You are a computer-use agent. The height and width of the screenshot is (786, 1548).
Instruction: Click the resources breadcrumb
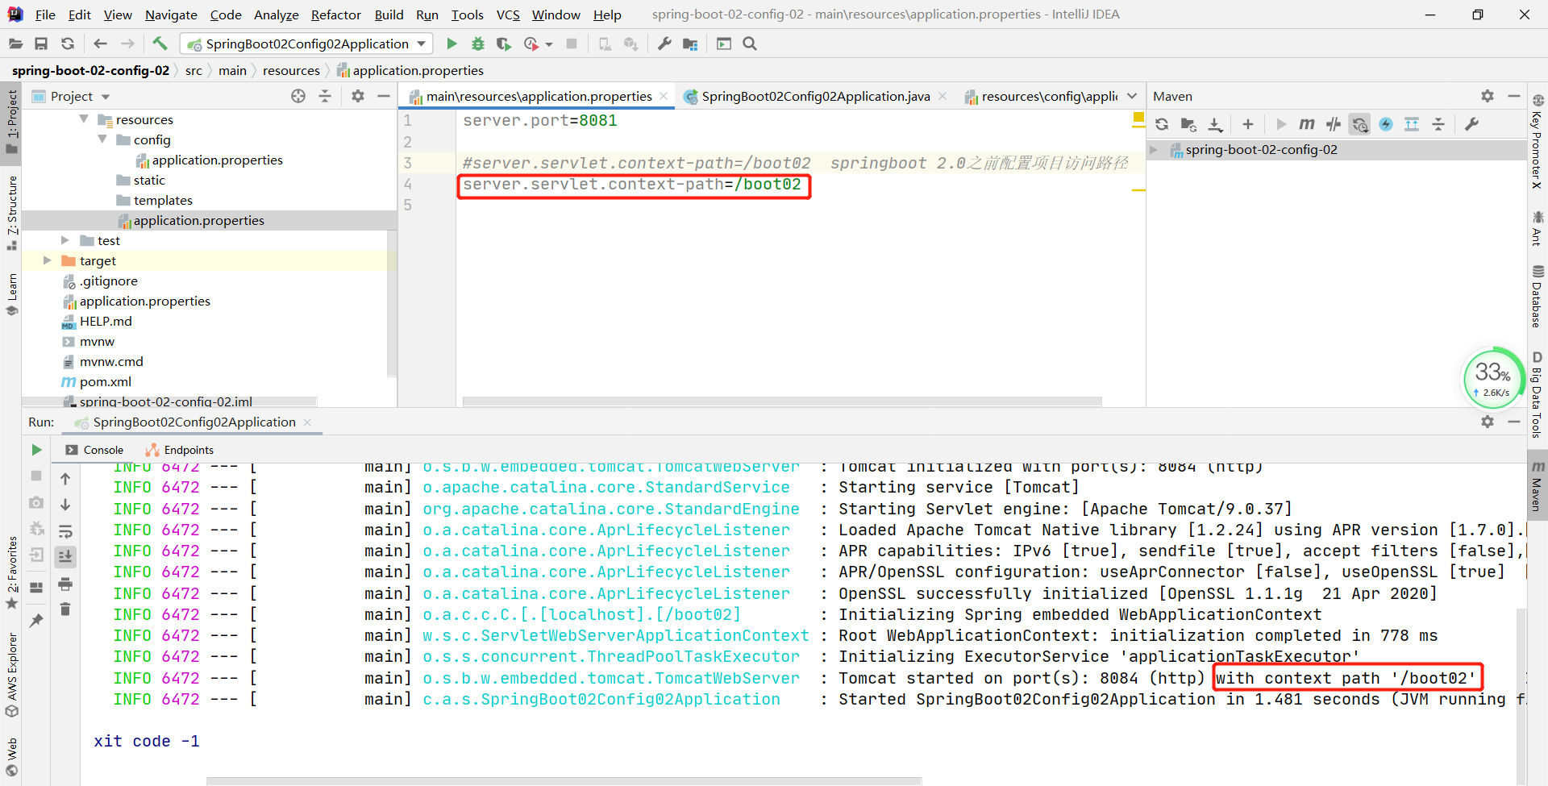(x=291, y=70)
